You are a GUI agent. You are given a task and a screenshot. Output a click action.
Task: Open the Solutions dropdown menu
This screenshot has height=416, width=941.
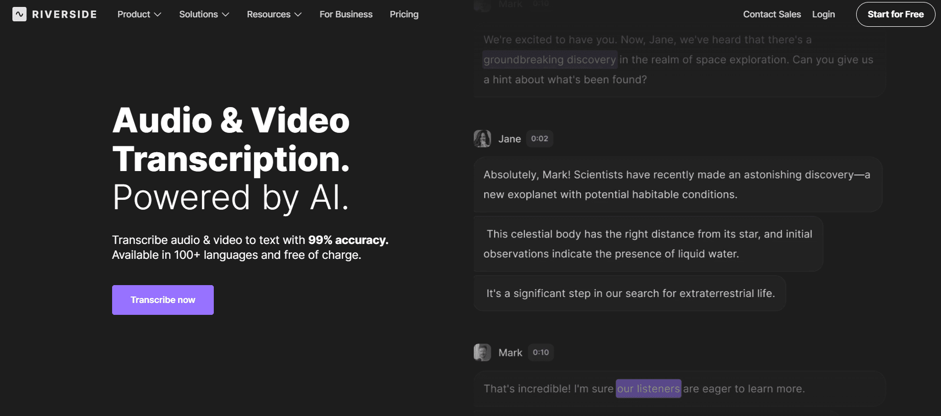point(204,14)
